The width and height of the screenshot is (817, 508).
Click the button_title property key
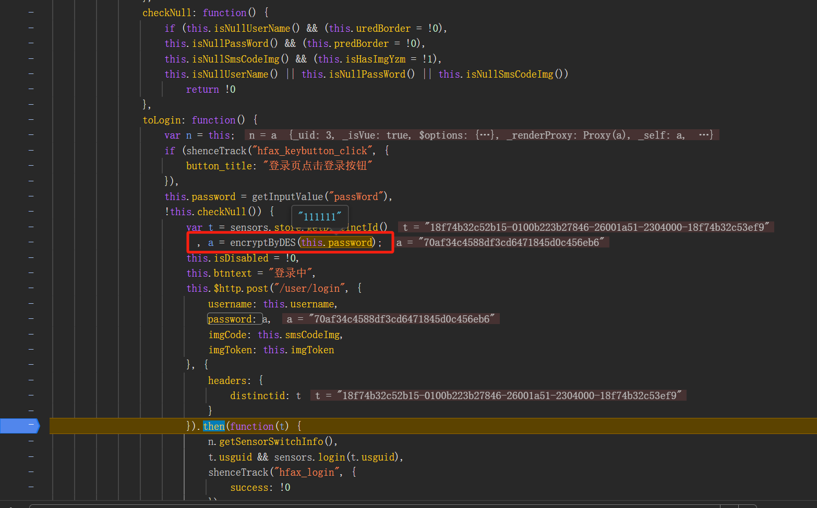coord(219,166)
